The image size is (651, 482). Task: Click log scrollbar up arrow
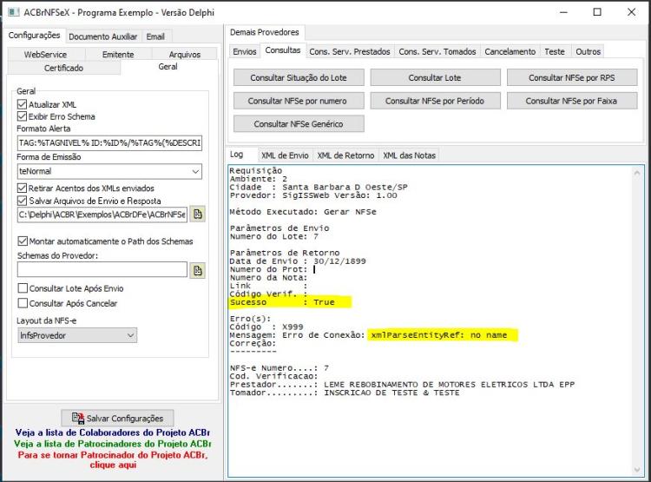[x=637, y=173]
